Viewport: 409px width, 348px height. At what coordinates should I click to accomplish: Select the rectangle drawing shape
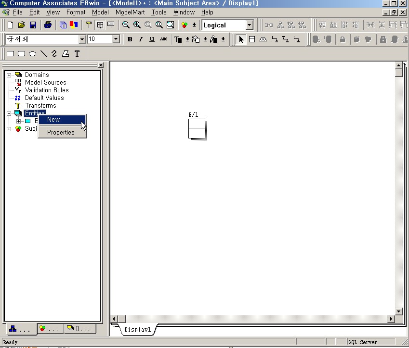click(x=11, y=54)
